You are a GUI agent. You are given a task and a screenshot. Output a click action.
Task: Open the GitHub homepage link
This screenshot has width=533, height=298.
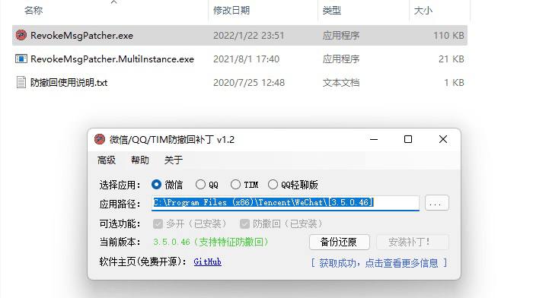pyautogui.click(x=207, y=262)
